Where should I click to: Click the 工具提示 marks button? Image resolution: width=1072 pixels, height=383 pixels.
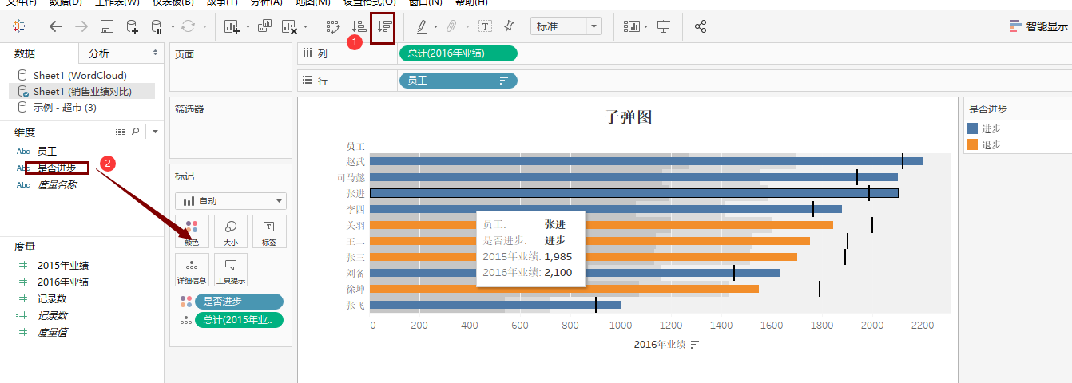[x=231, y=270]
